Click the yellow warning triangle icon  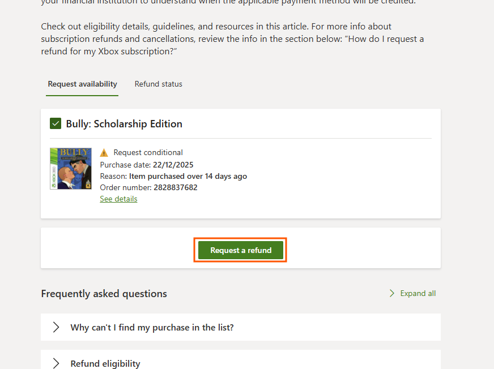104,153
